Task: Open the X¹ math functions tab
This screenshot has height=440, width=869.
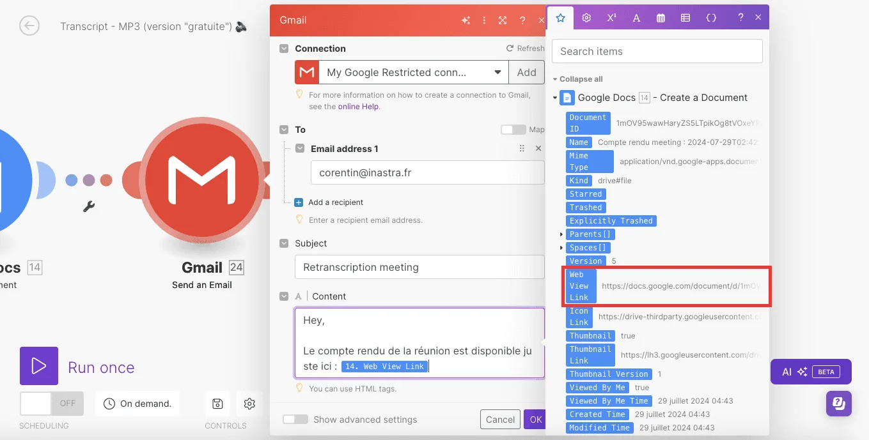Action: [x=611, y=18]
